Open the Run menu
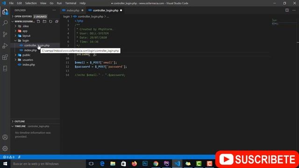Image resolution: width=299 pixels, height=168 pixels. coord(59,3)
